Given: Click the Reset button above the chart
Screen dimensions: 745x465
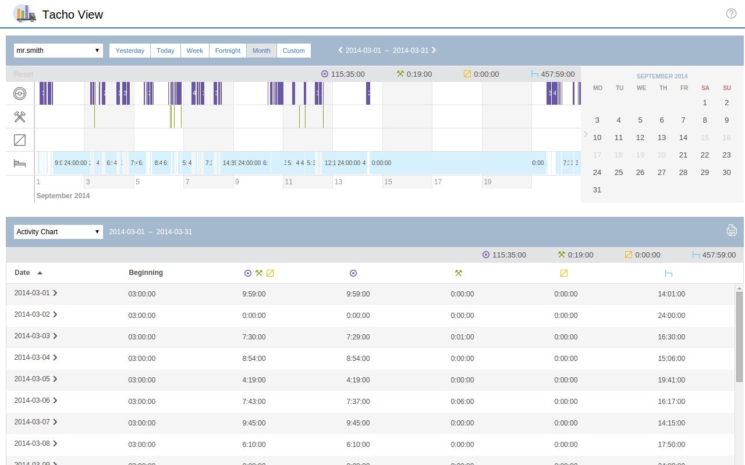Looking at the screenshot, I should (23, 74).
